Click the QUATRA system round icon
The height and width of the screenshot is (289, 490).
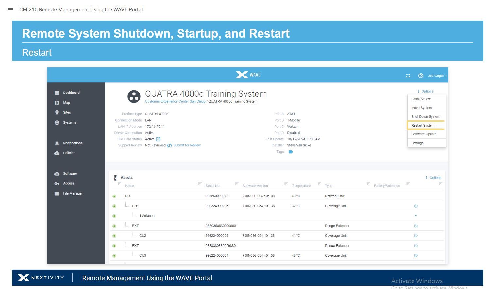coord(134,96)
